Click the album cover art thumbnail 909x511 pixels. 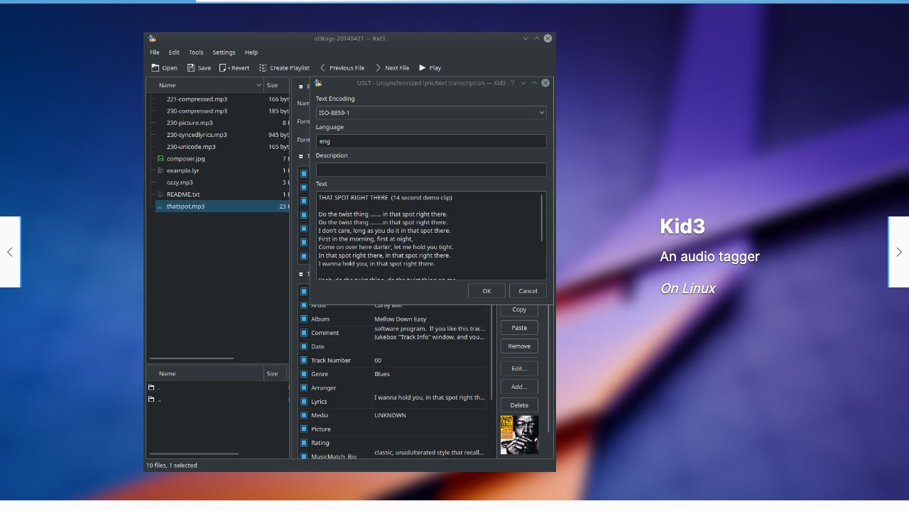click(519, 435)
